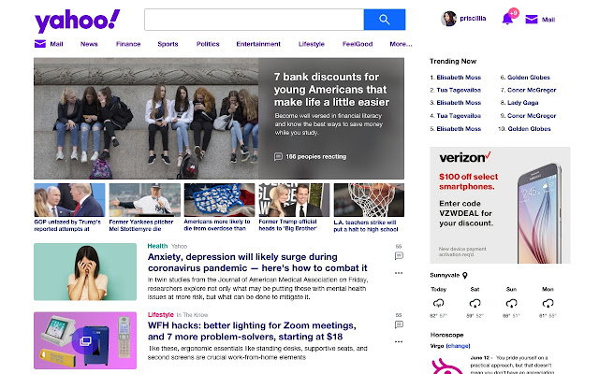Click trending item 7 Conor McGregor

click(532, 90)
